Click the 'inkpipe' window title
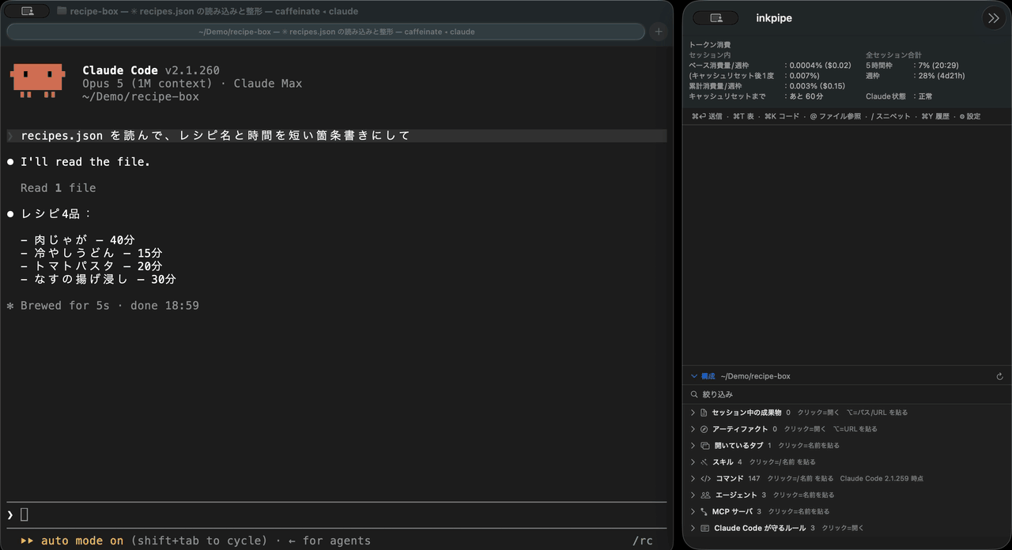 774,18
